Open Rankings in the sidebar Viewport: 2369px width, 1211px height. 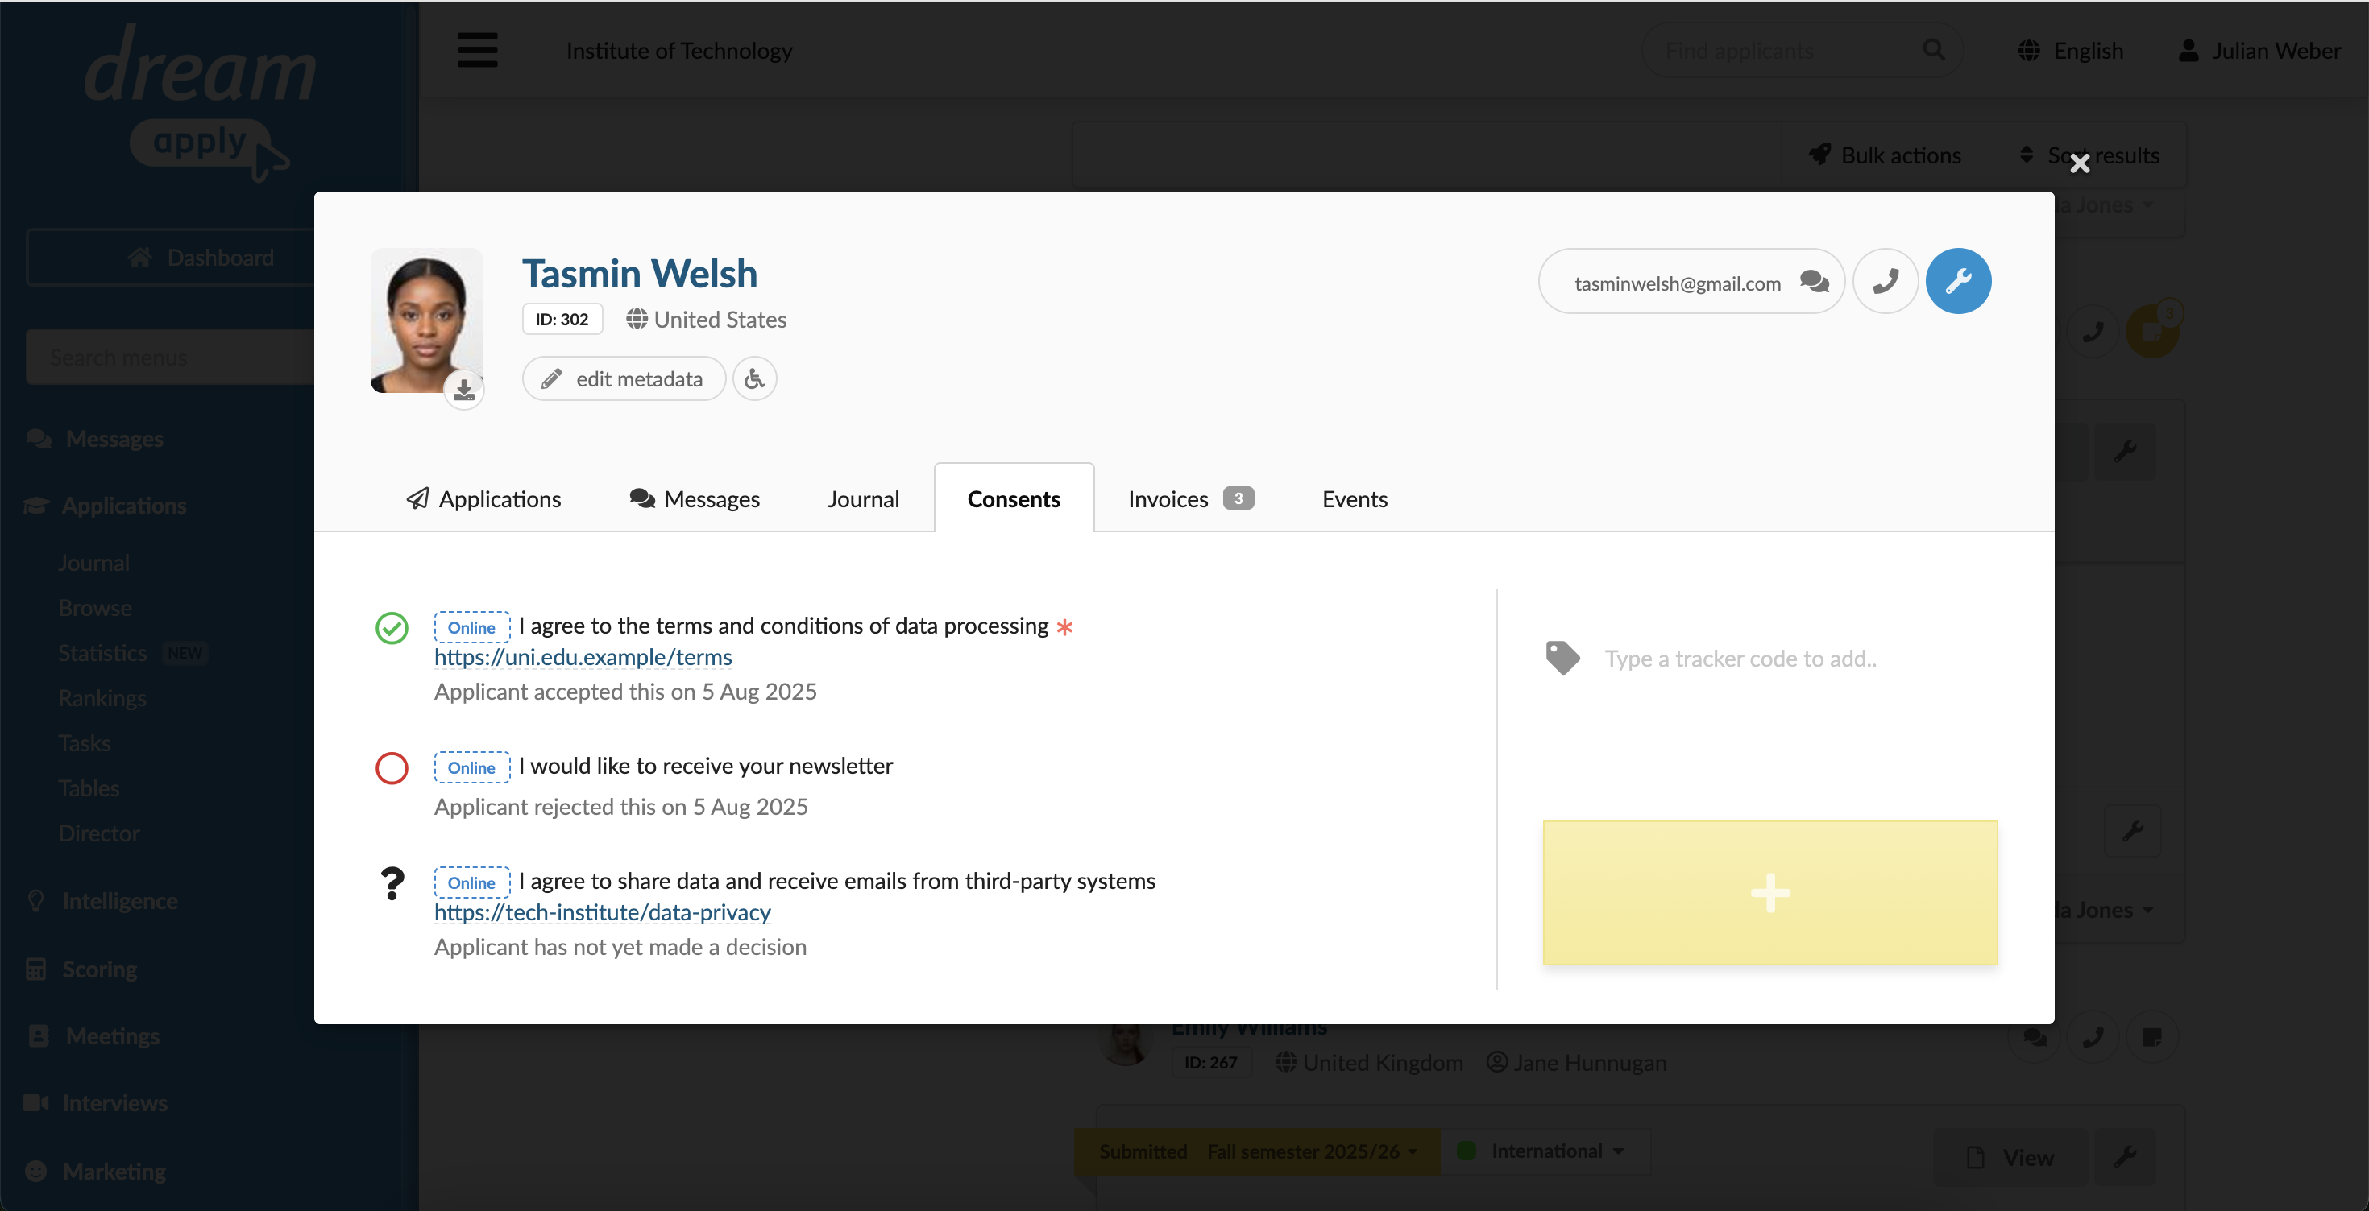[102, 698]
